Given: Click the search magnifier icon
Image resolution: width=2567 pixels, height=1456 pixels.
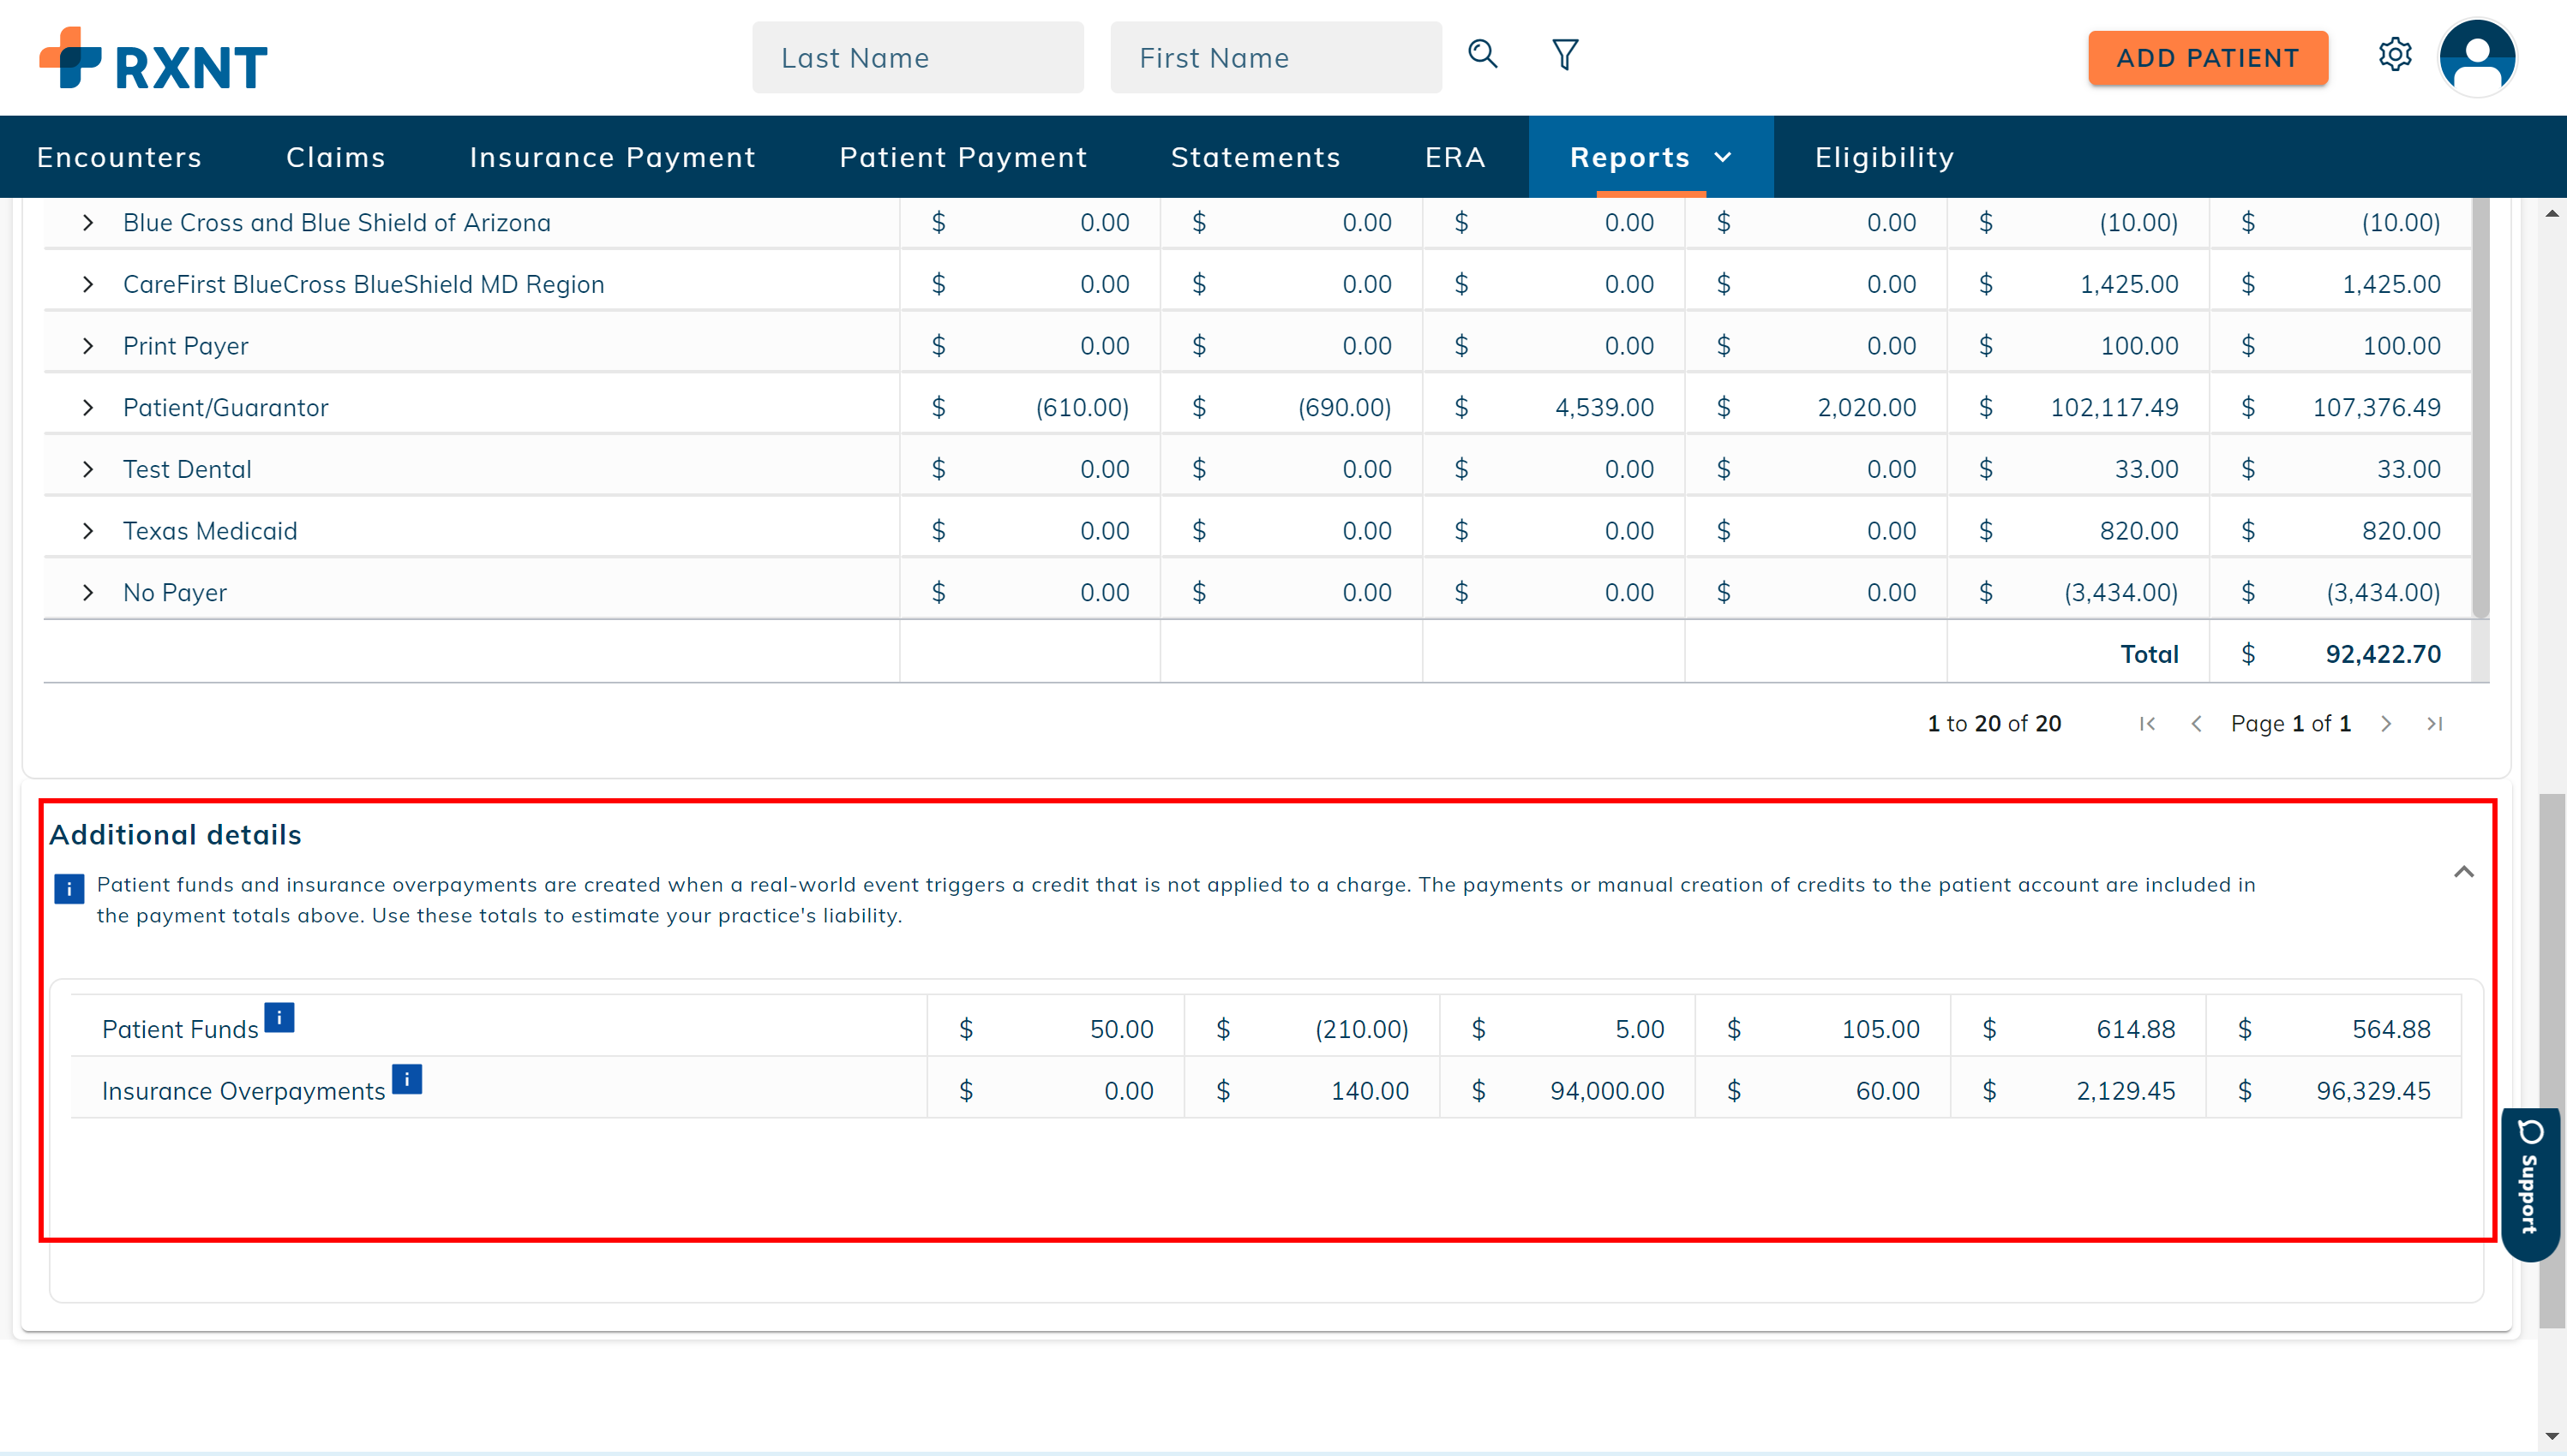Looking at the screenshot, I should pyautogui.click(x=1483, y=54).
